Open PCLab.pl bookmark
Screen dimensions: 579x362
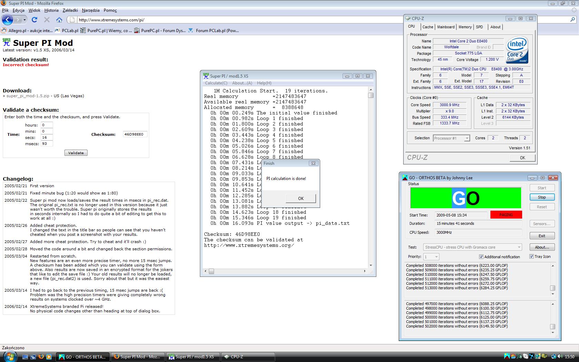click(x=67, y=30)
